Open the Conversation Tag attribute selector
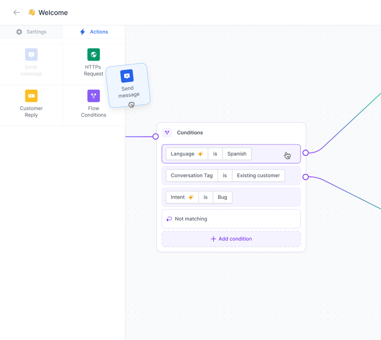The height and width of the screenshot is (340, 381). [x=192, y=175]
